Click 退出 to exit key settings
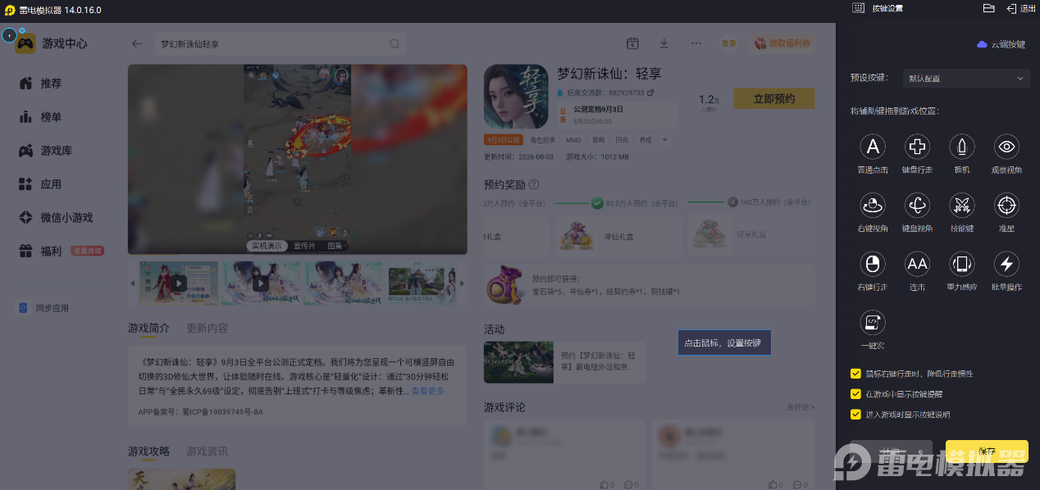 coord(1020,8)
